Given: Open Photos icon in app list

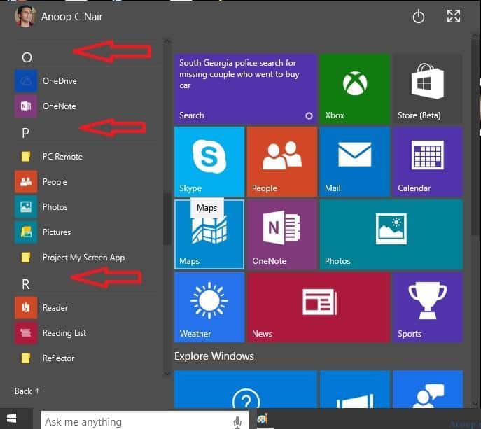Looking at the screenshot, I should 26,206.
